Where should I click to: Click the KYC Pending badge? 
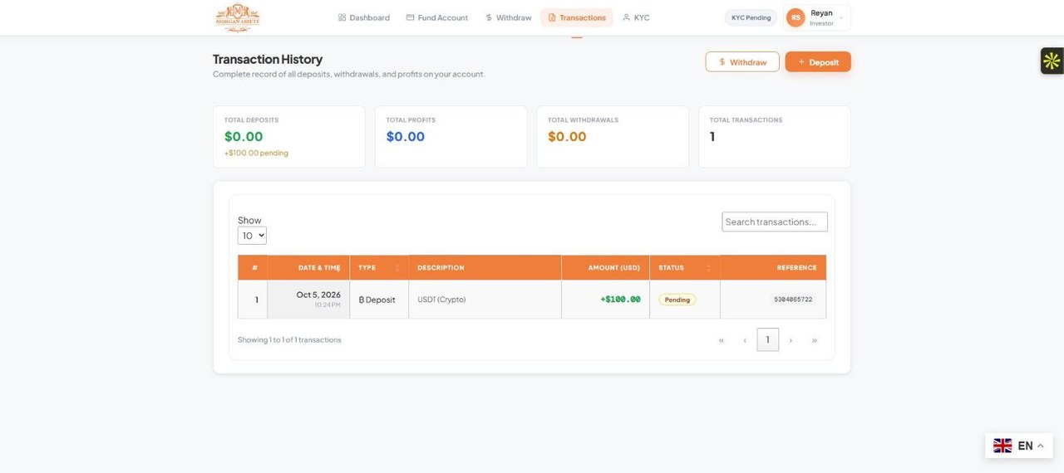click(x=751, y=17)
